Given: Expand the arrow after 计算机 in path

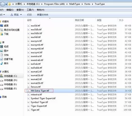Looking at the screenshot, I should coord(24,4).
